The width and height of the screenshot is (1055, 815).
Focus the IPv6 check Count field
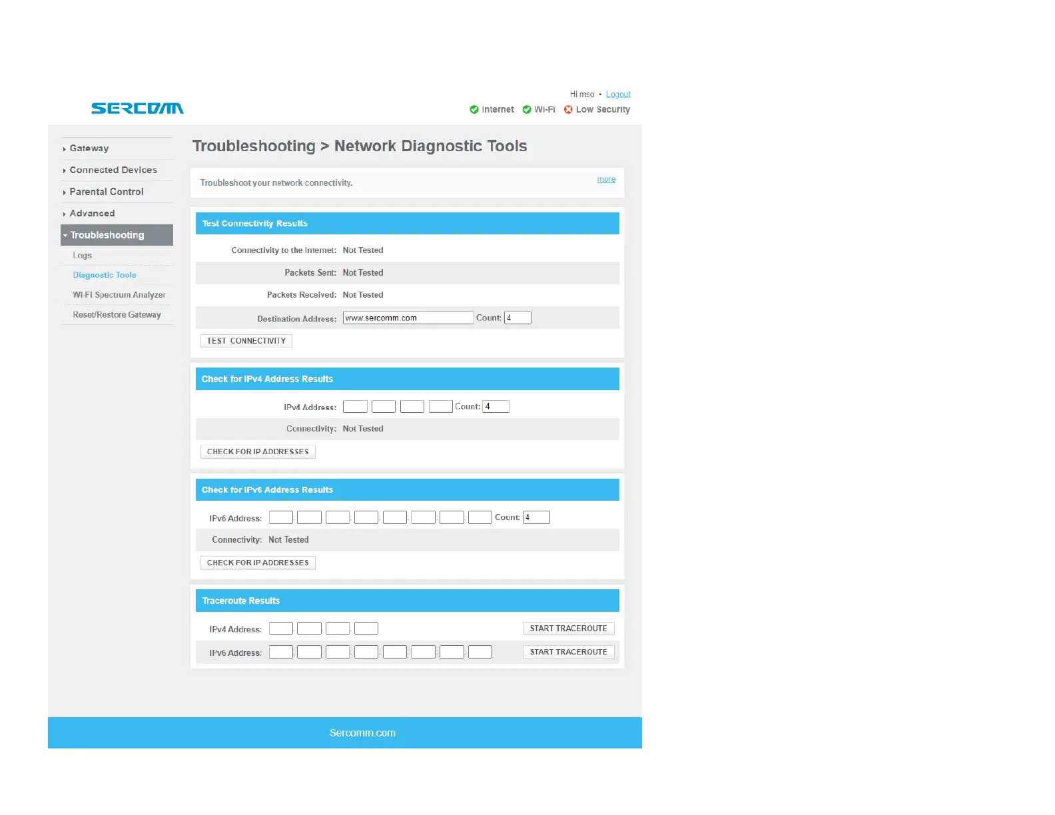[536, 517]
